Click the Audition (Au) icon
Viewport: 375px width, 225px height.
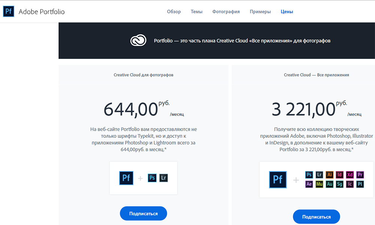[x=330, y=184]
